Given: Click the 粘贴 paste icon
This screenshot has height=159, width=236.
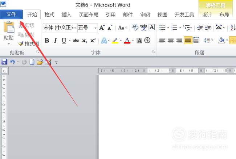Looking at the screenshot, I should 9,27.
